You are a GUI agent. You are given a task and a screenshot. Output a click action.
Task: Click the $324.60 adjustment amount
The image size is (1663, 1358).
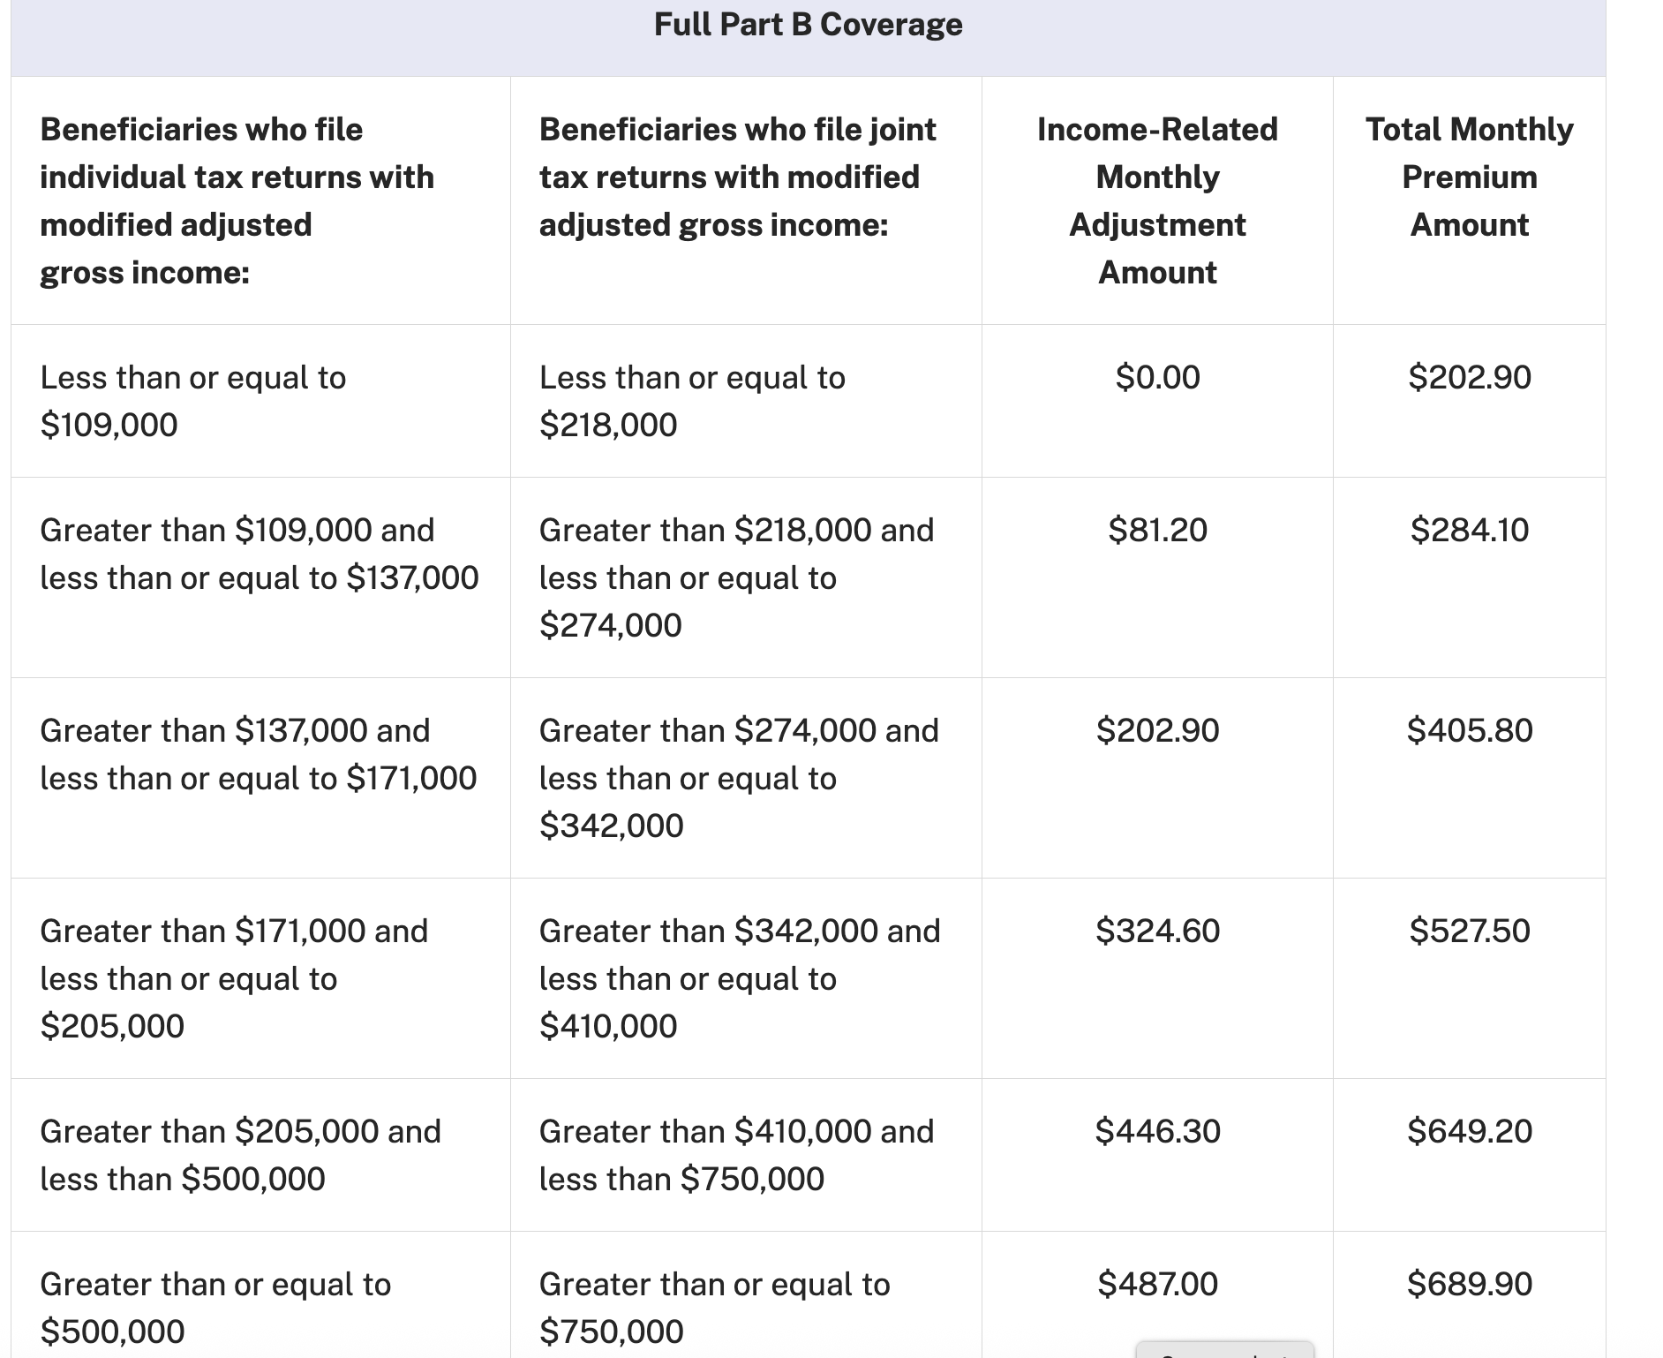click(x=1157, y=931)
